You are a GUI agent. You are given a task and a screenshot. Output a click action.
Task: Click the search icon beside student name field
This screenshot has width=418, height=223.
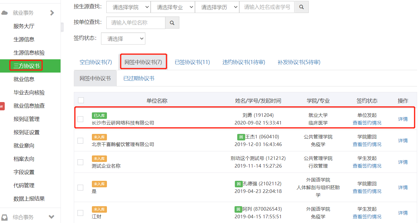[301, 7]
